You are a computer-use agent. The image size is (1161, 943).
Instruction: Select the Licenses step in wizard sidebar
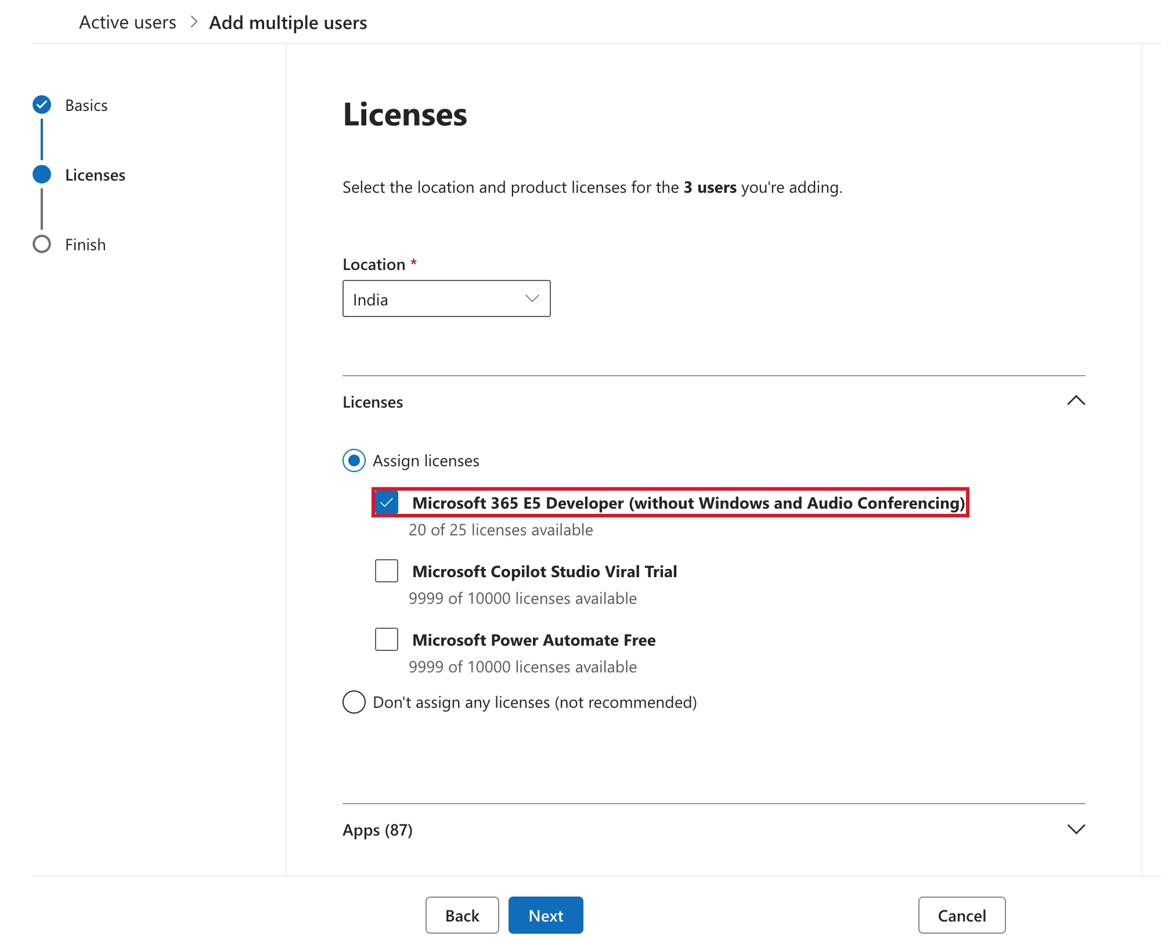(x=95, y=175)
